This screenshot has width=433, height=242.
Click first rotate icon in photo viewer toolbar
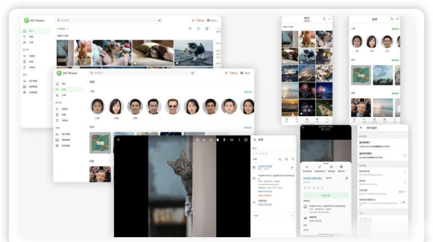point(198,140)
